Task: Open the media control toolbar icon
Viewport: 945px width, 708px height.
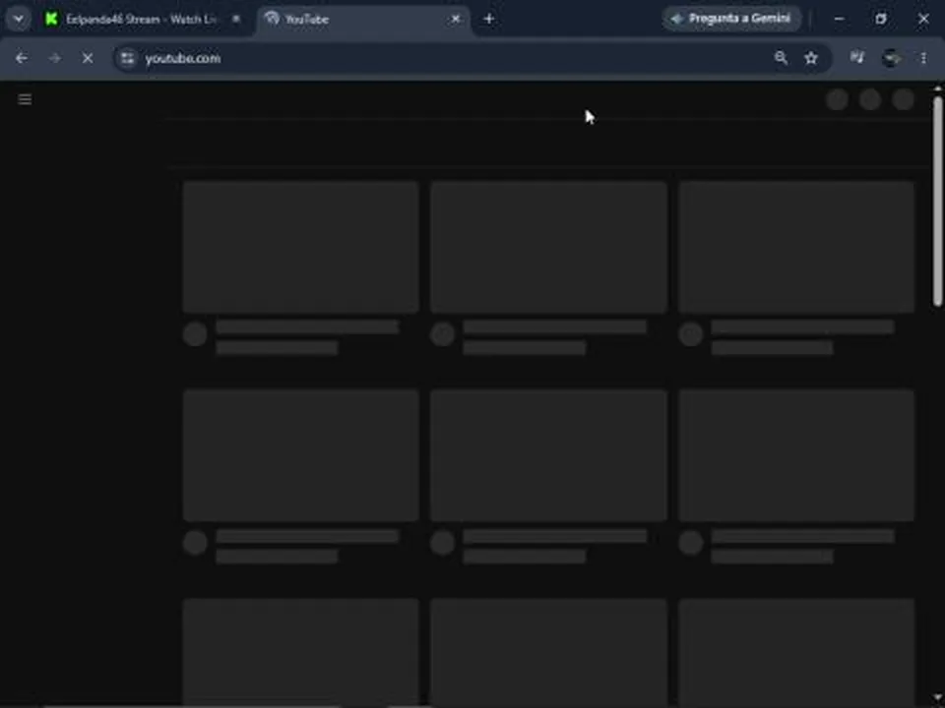Action: pyautogui.click(x=857, y=58)
